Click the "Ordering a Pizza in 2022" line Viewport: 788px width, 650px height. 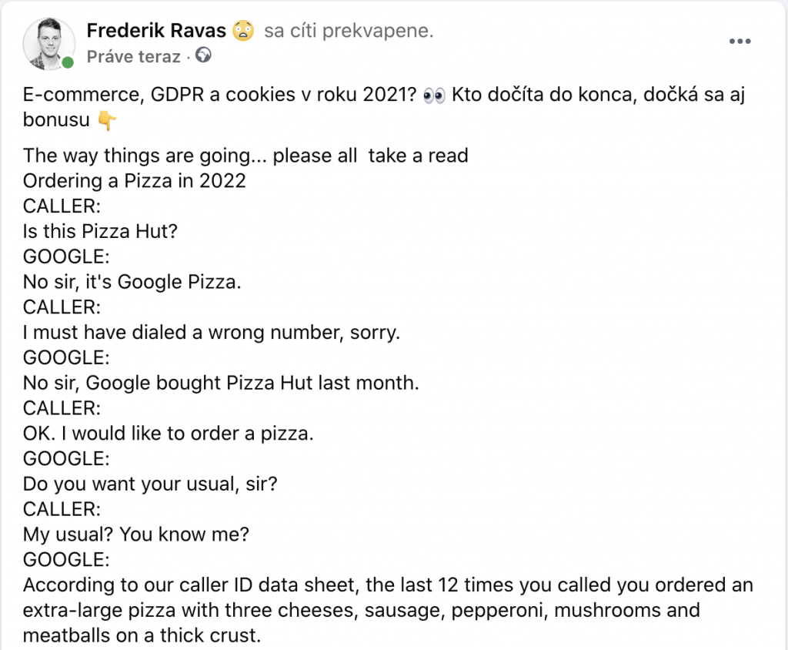[x=135, y=181]
